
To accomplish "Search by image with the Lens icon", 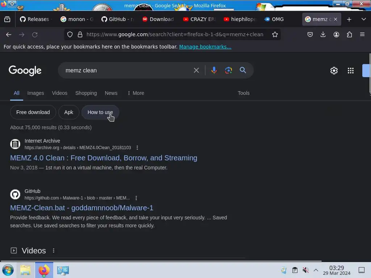I will click(x=228, y=70).
